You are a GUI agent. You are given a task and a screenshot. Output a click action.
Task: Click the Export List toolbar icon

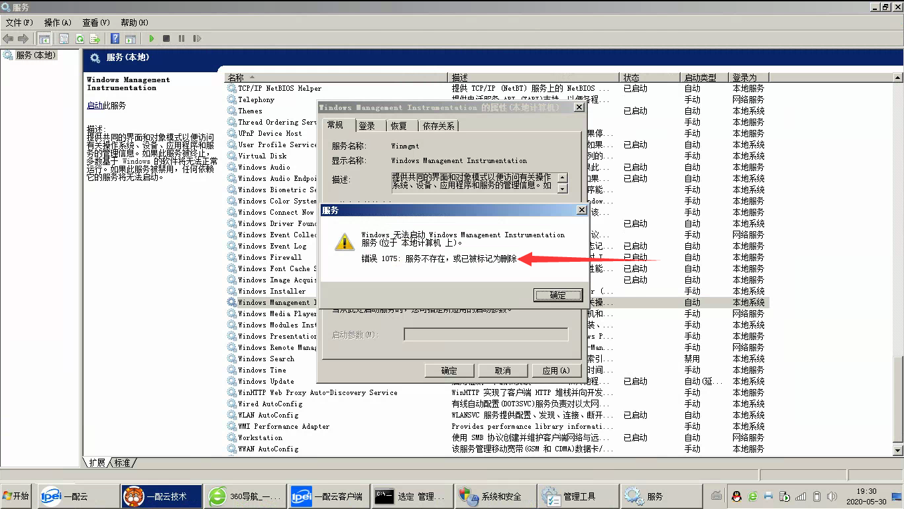(x=95, y=39)
